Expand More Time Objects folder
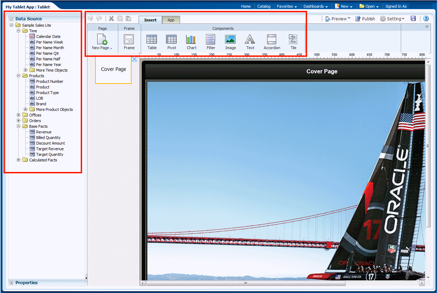The width and height of the screenshot is (438, 293). 26,70
